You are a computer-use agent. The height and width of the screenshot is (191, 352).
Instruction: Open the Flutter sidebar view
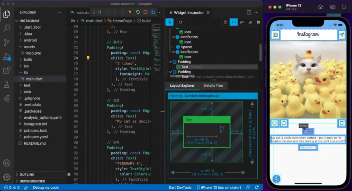7,99
